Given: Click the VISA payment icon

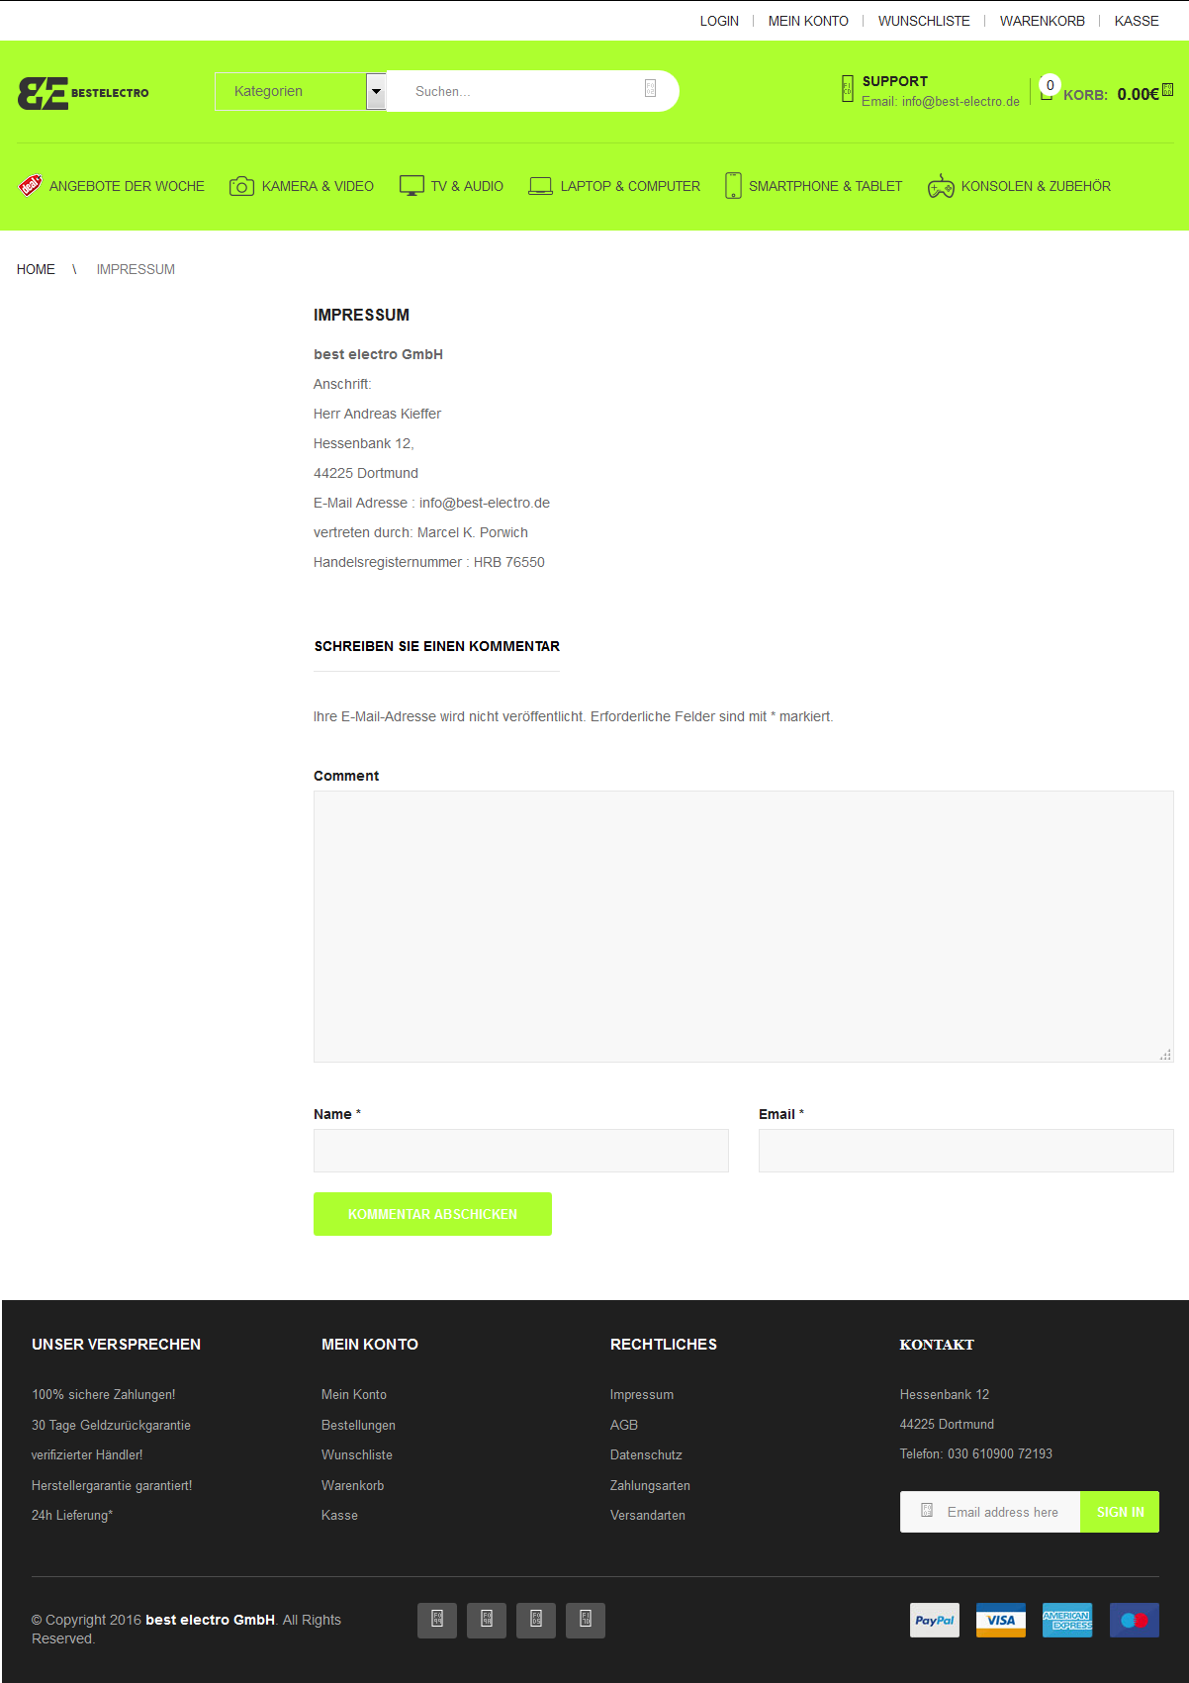Looking at the screenshot, I should pyautogui.click(x=1001, y=1621).
